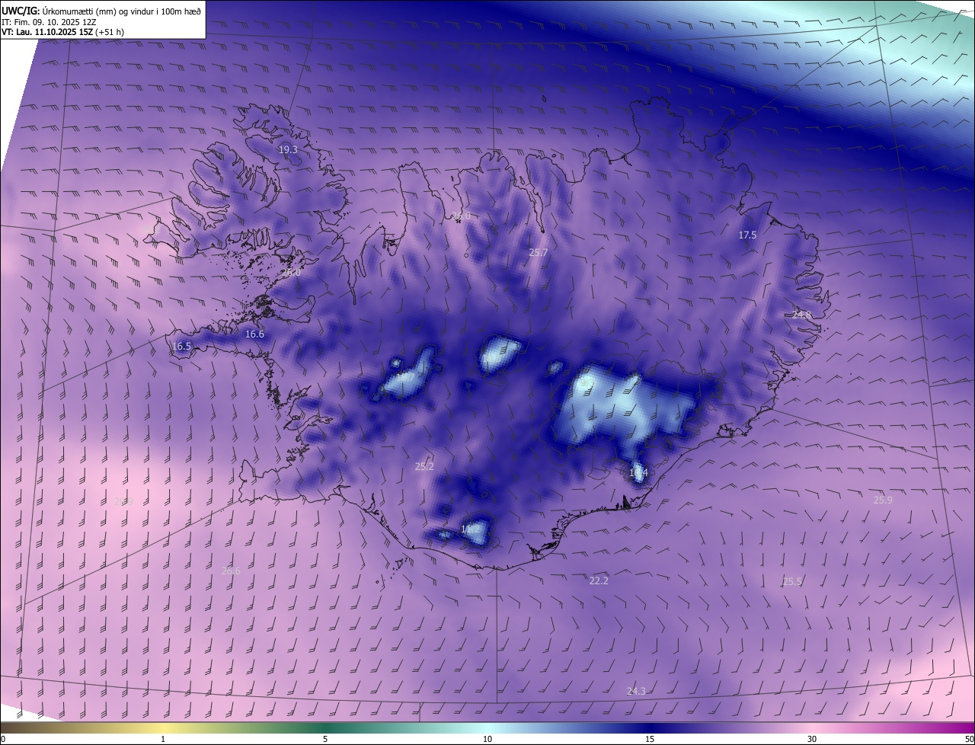The height and width of the screenshot is (745, 975).
Task: Click the '50' tick on the colour scale
Action: tap(969, 739)
